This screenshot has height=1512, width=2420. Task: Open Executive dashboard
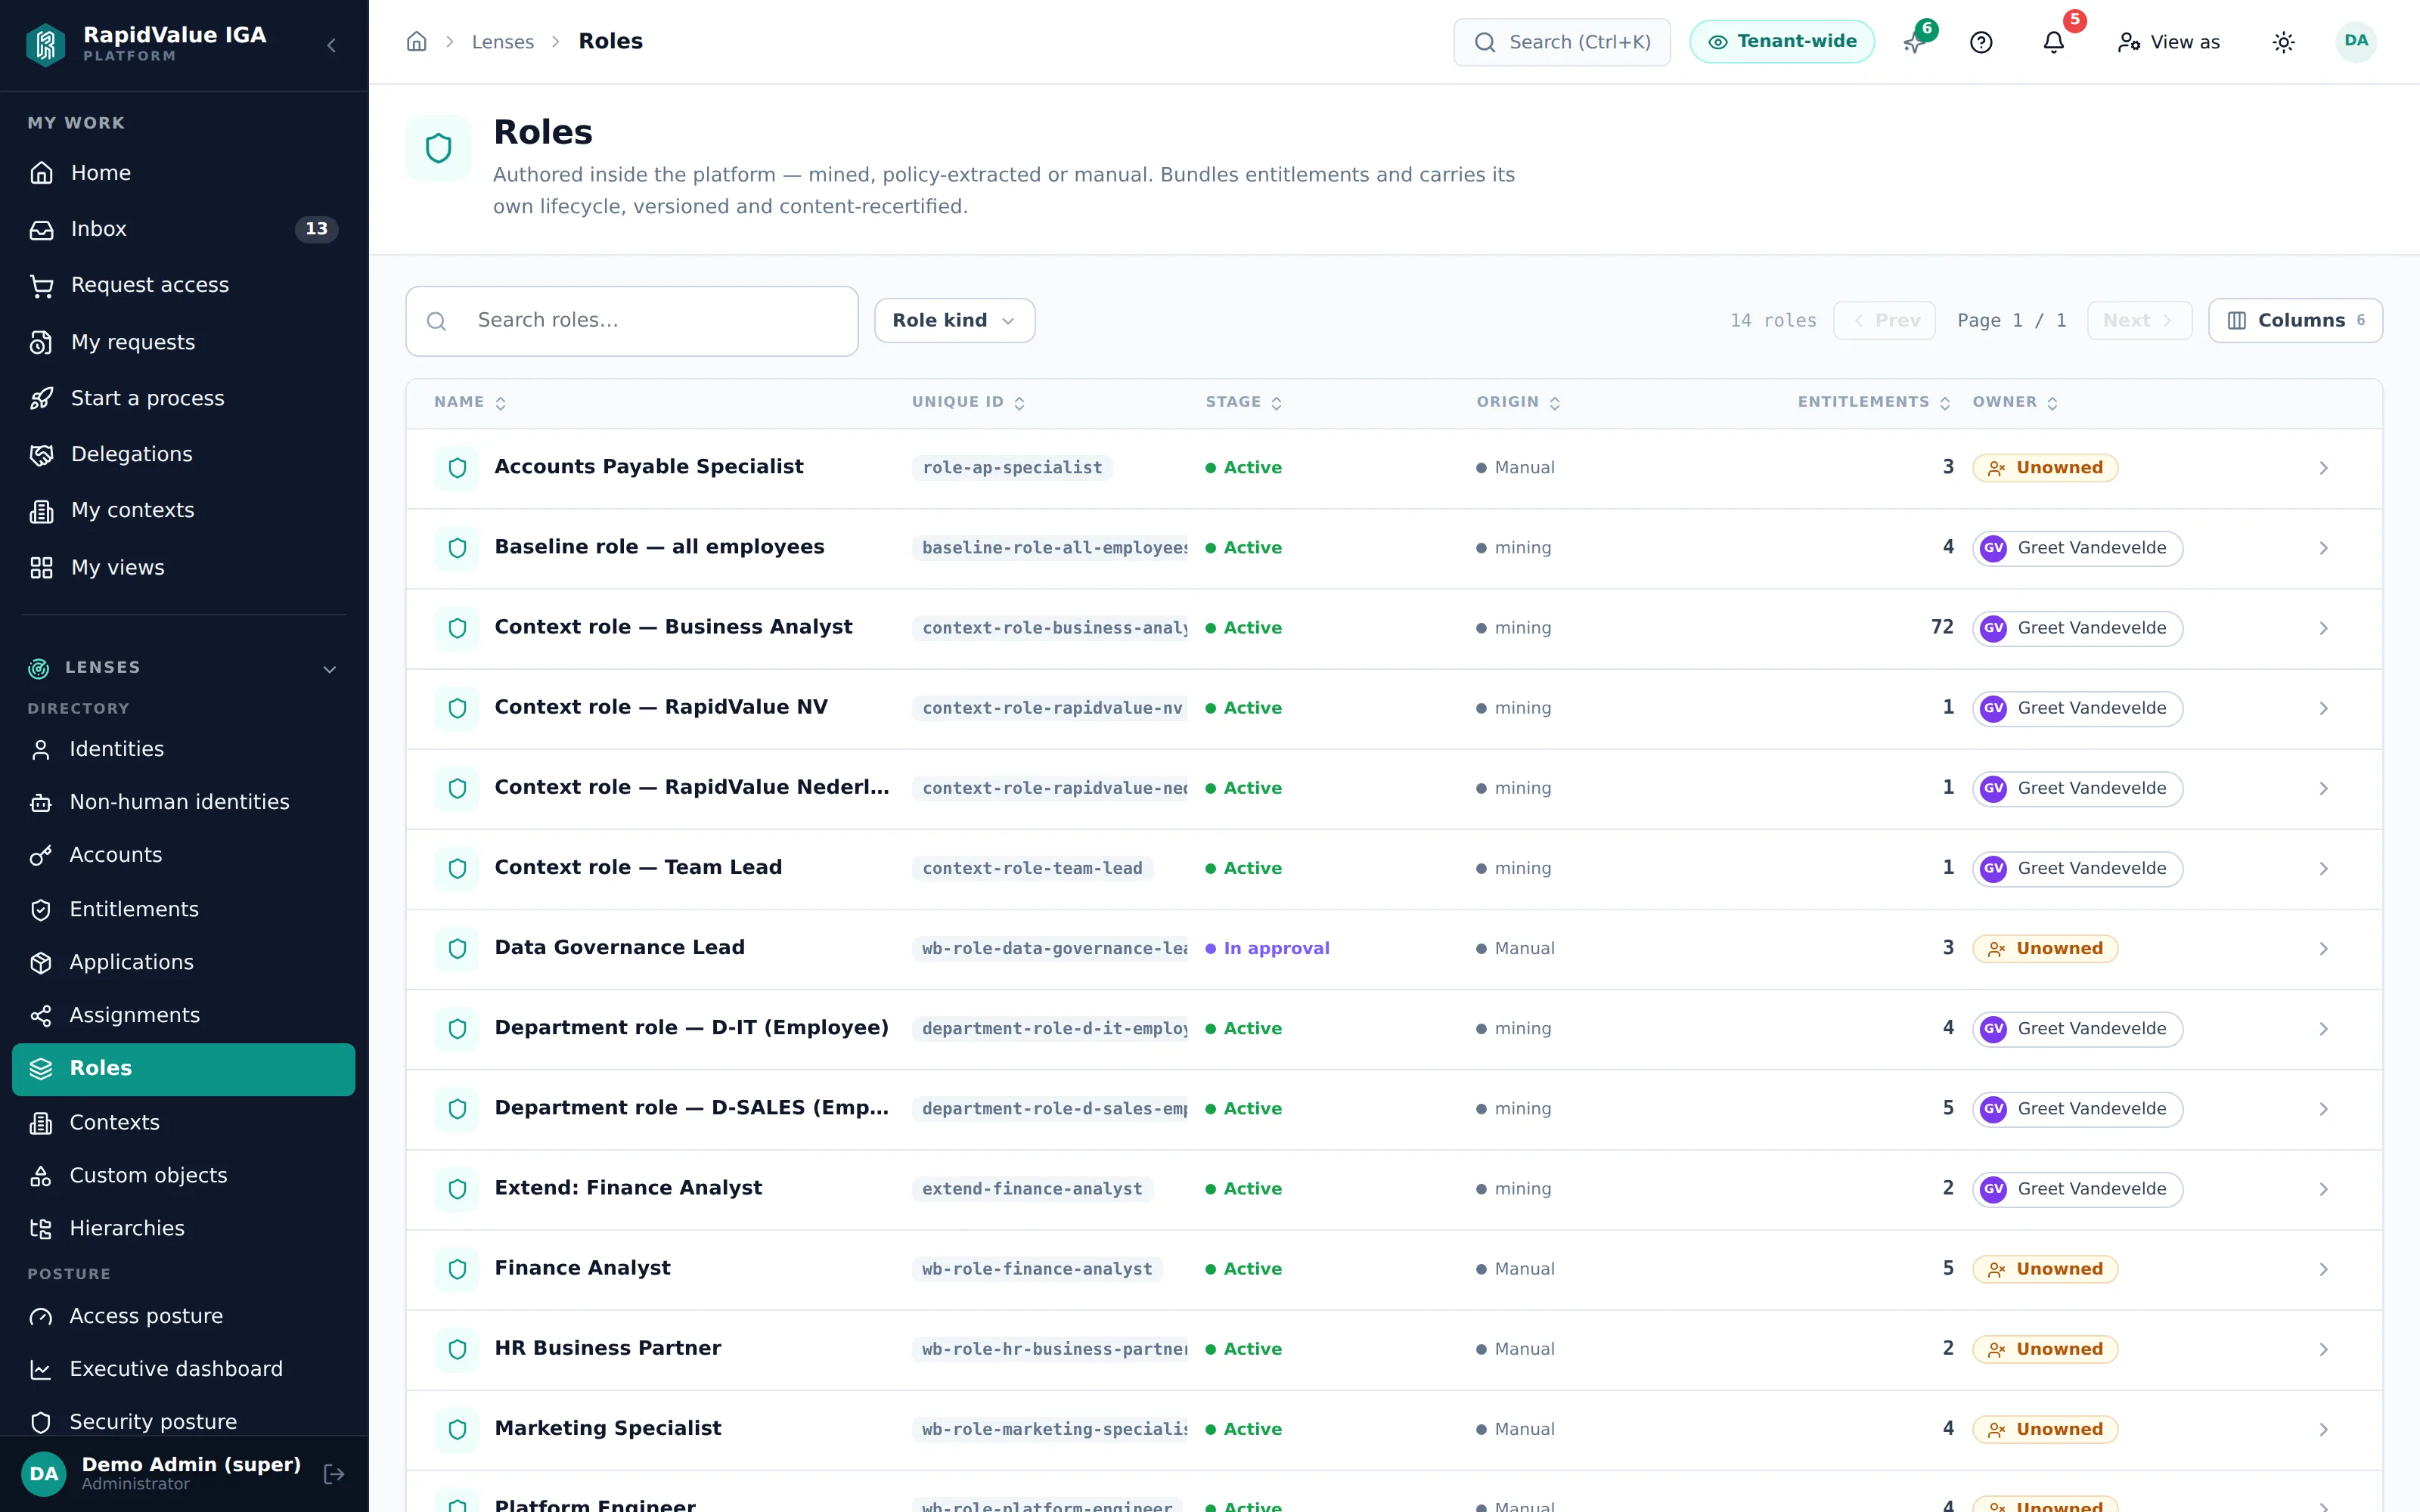(184, 1369)
